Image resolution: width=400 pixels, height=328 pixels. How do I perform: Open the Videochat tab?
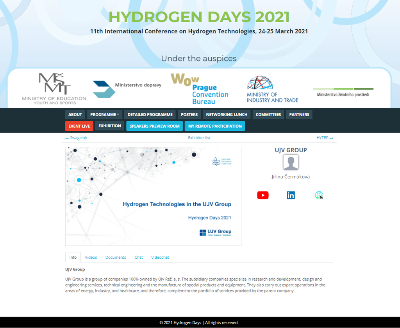coord(160,257)
